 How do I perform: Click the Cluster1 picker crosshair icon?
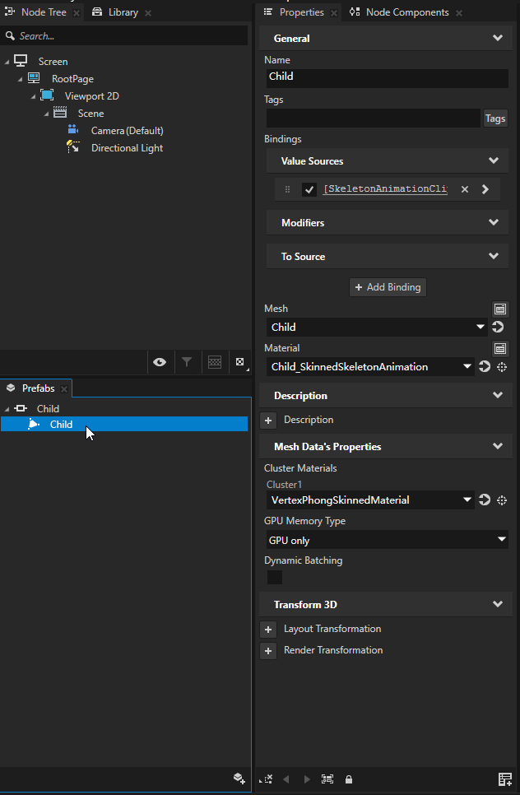502,500
